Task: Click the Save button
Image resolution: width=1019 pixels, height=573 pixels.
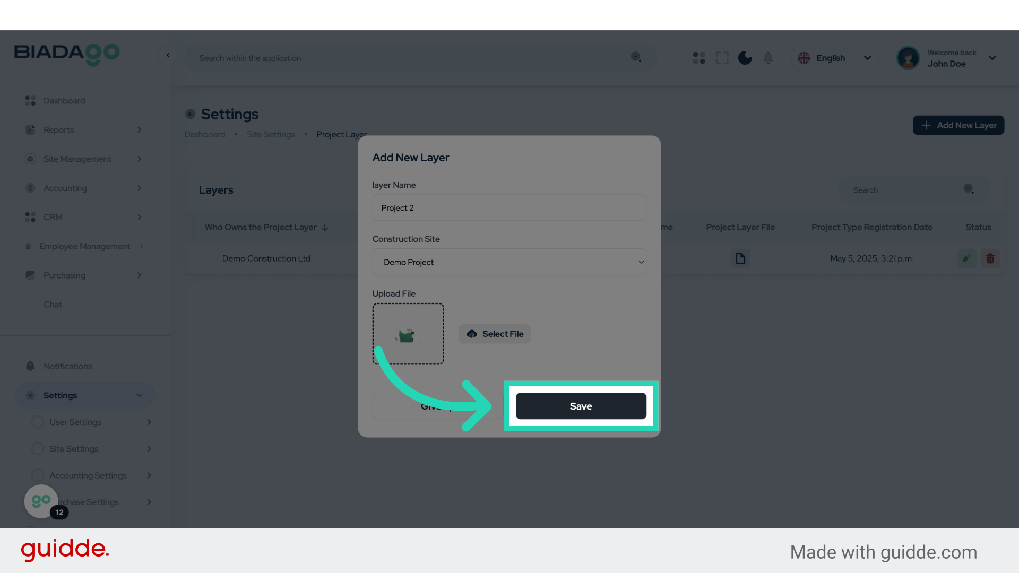Action: click(581, 406)
